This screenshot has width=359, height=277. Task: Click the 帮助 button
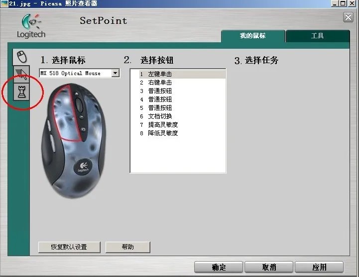128,247
